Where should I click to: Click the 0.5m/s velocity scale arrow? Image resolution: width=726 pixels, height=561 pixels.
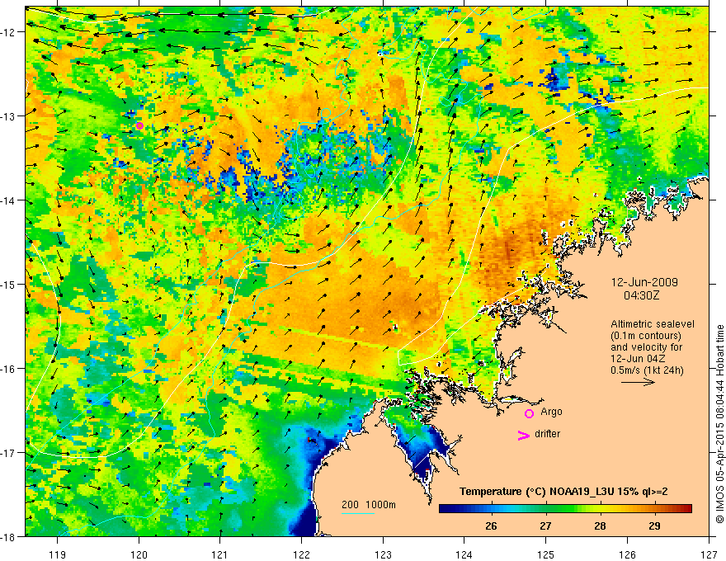pos(638,382)
